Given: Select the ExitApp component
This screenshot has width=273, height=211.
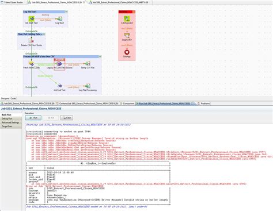Looking at the screenshot, I should coord(127,52).
